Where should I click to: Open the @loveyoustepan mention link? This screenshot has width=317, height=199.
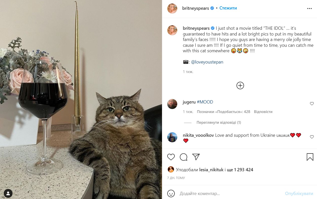tap(207, 62)
